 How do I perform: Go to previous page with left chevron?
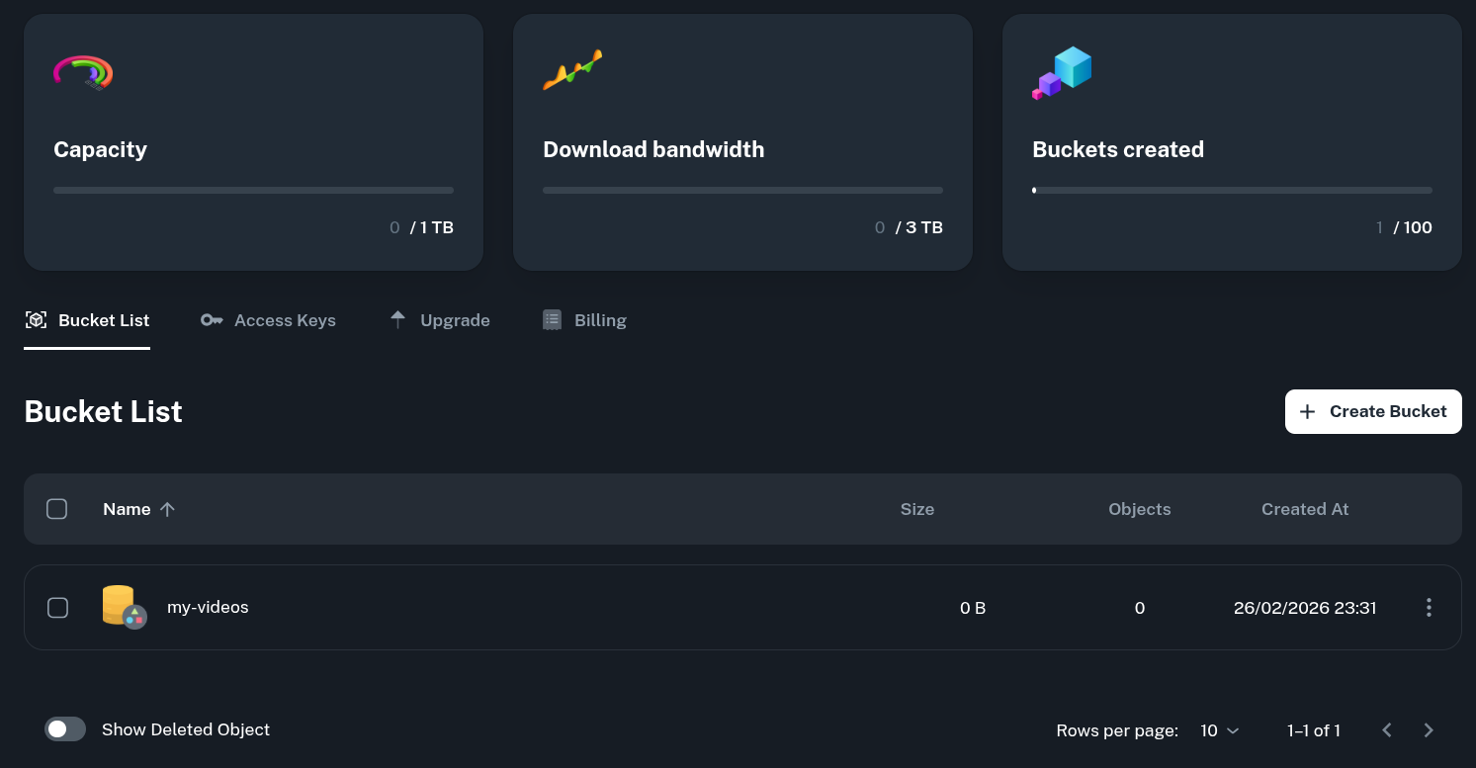[x=1386, y=730]
